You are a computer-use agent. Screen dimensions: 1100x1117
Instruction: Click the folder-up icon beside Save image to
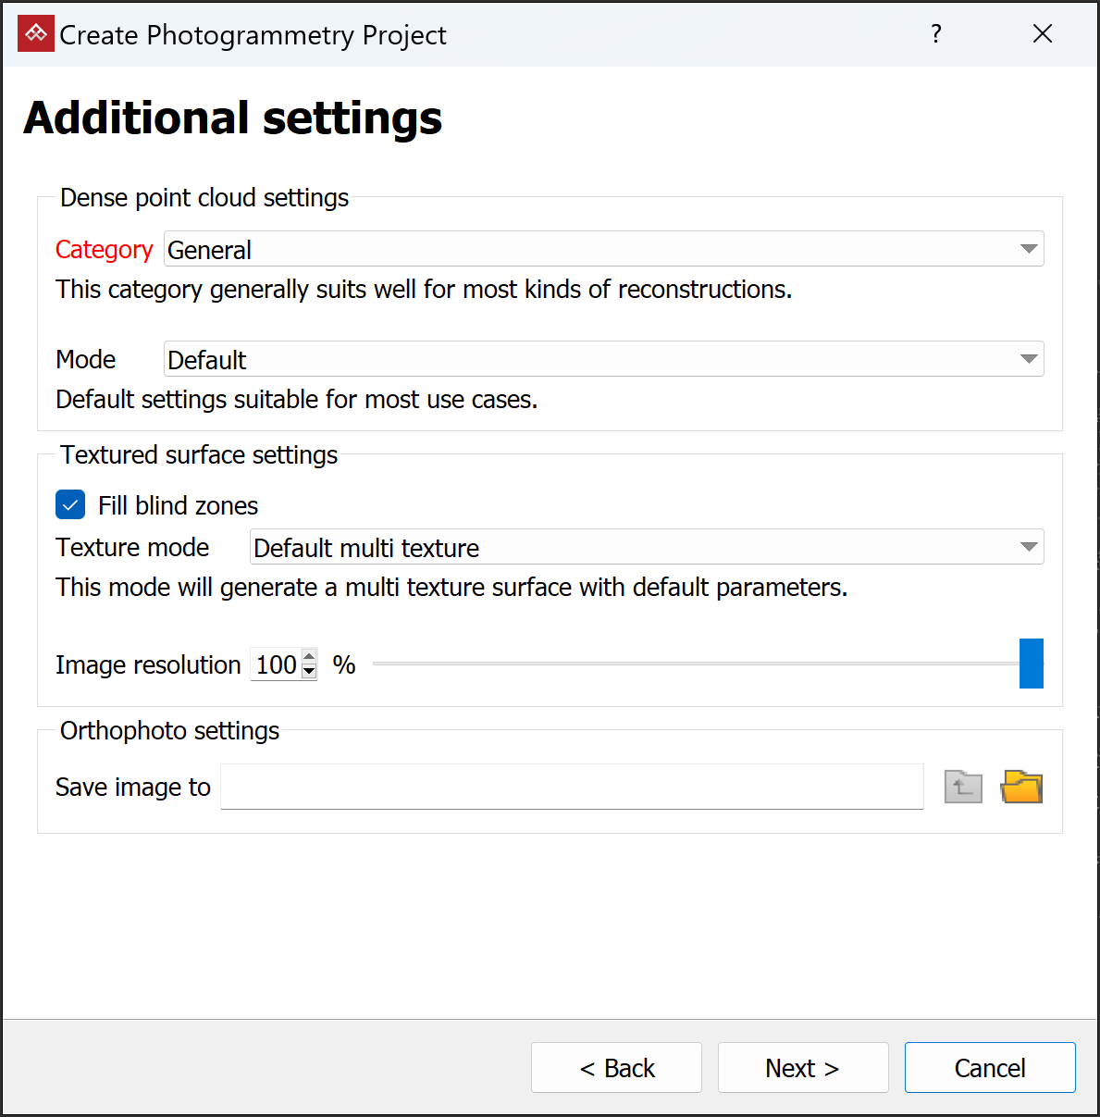(963, 787)
